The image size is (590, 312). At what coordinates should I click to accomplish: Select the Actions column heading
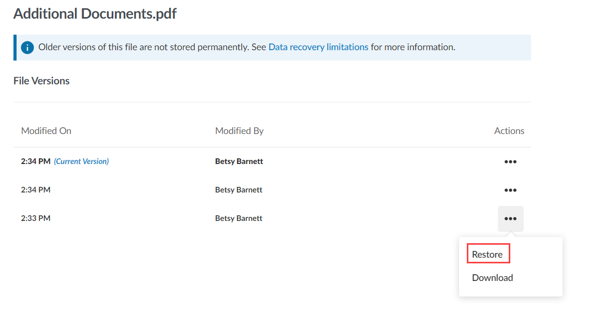click(x=509, y=130)
